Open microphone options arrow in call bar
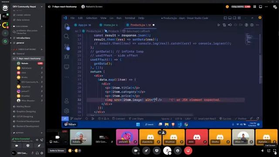 pos(170,153)
